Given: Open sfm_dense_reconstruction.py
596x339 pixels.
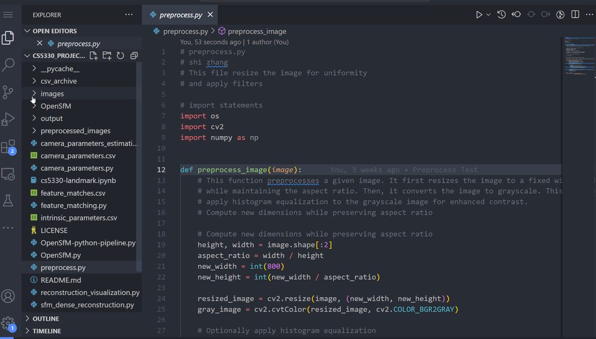Looking at the screenshot, I should pos(87,305).
